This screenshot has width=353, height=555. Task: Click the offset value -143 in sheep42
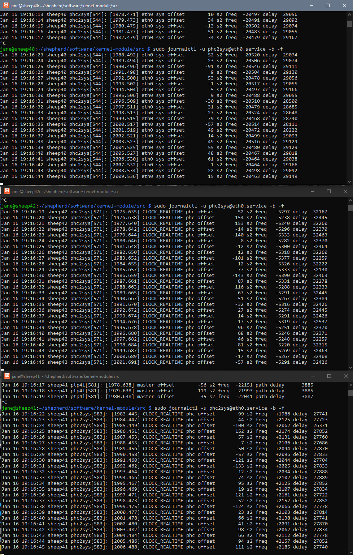coord(238,276)
